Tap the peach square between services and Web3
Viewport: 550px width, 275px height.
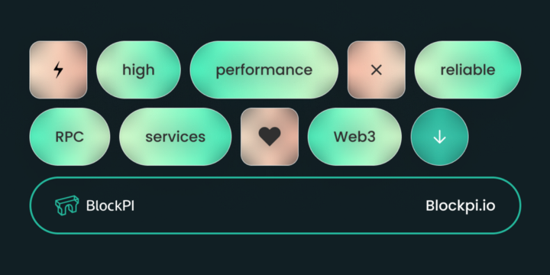270,137
